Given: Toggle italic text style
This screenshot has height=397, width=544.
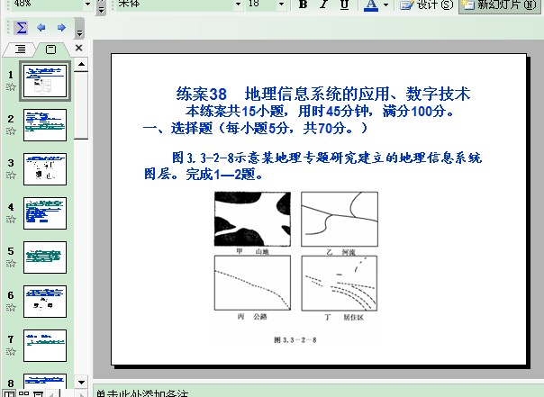Looking at the screenshot, I should click(x=324, y=5).
